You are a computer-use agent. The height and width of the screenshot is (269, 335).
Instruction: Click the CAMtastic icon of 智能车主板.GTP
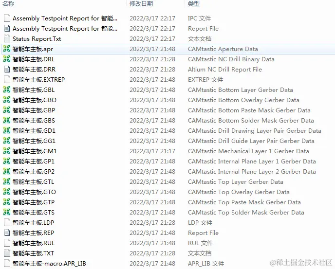coord(7,202)
